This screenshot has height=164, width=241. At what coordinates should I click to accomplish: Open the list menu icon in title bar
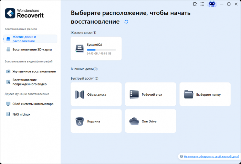point(202,4)
